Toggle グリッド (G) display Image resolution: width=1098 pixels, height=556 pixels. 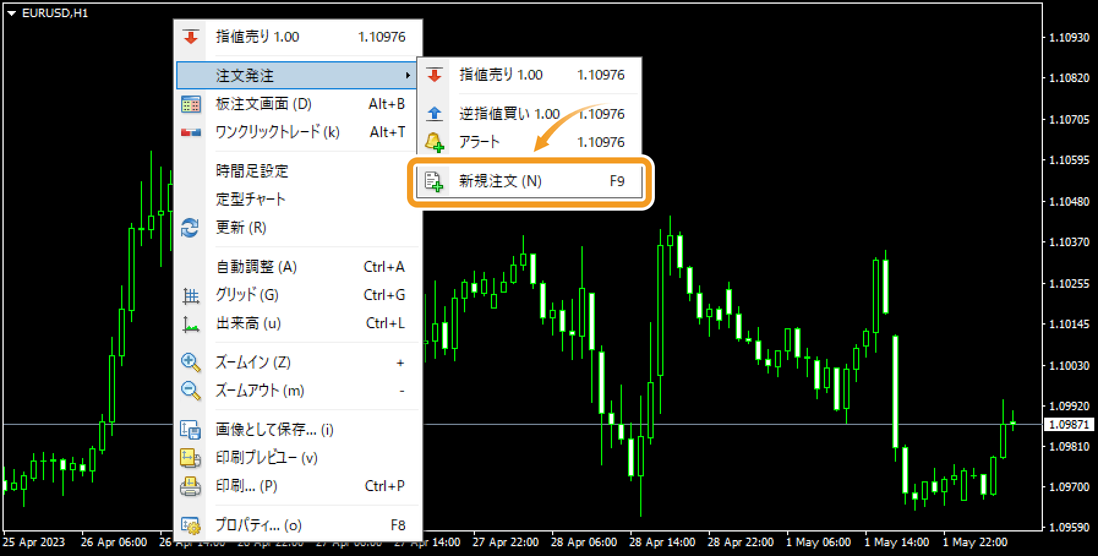tap(298, 296)
